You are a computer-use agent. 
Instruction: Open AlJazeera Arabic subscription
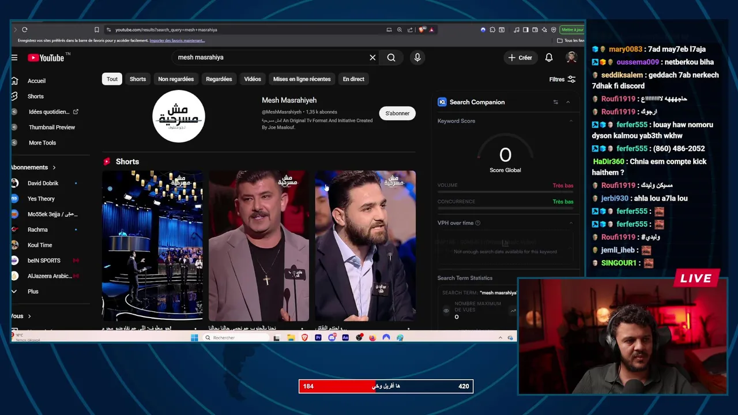(49, 276)
